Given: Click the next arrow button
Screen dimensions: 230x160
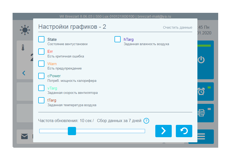Looking at the screenshot, I should click(x=163, y=131).
